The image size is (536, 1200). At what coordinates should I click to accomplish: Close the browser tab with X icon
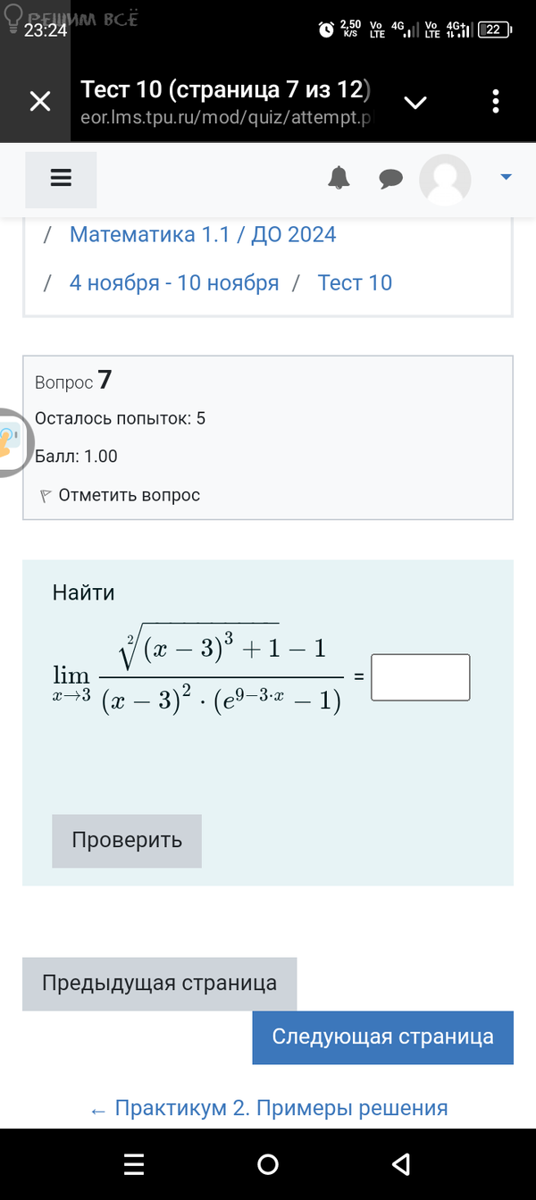(x=40, y=102)
